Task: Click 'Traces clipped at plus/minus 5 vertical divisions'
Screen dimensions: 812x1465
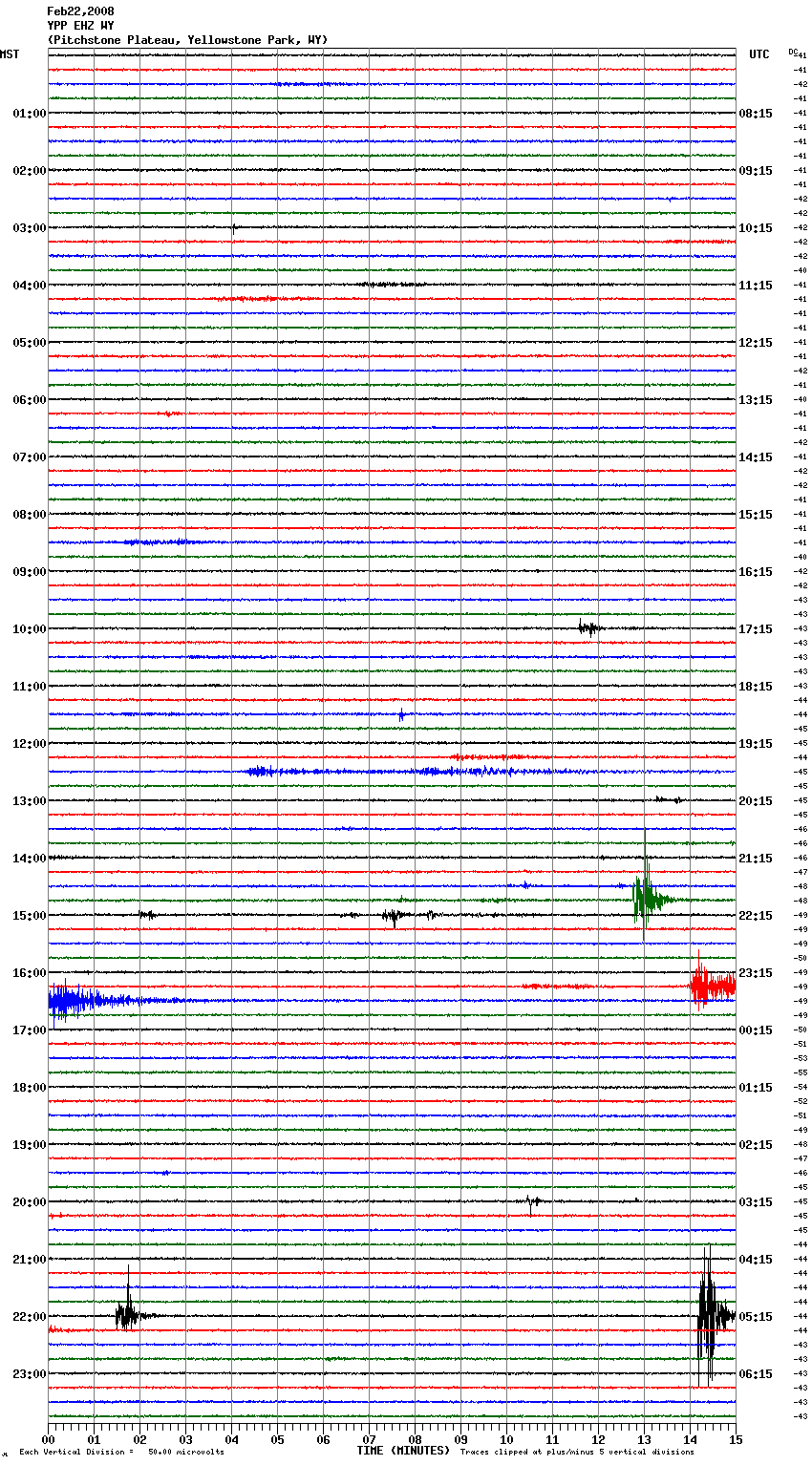Action: 577,1453
